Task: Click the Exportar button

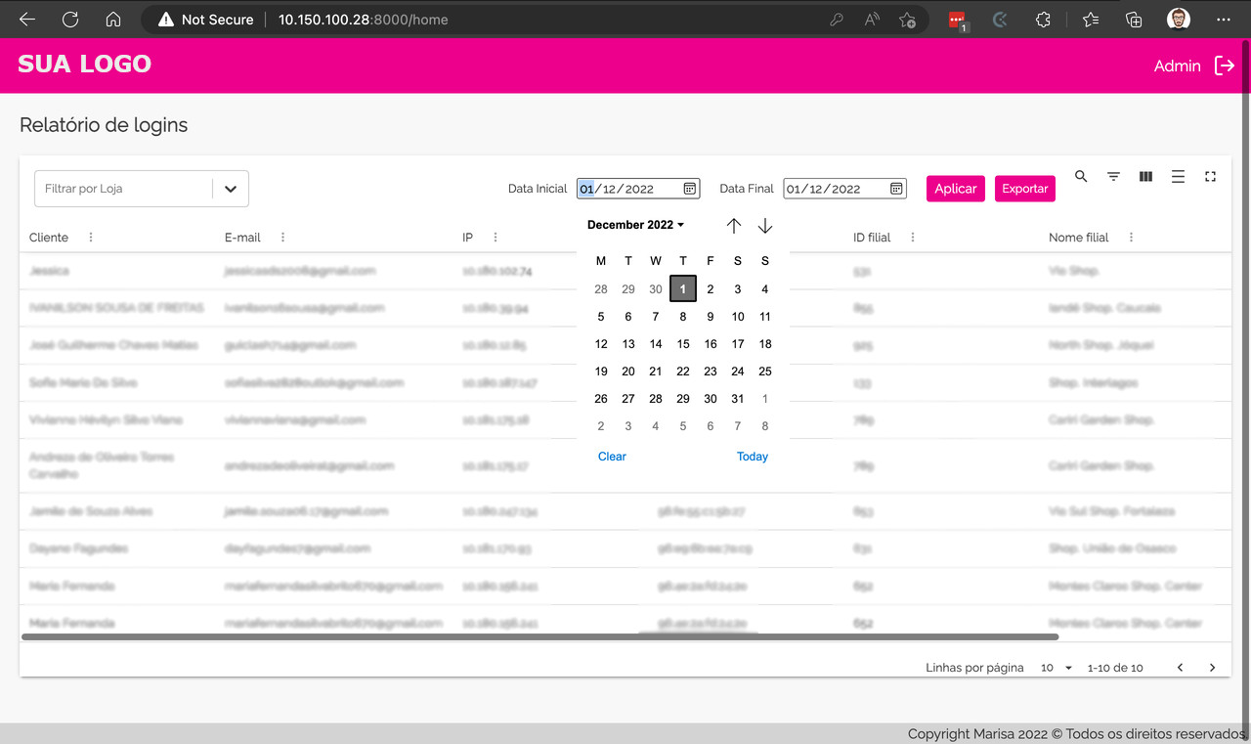Action: pos(1024,188)
